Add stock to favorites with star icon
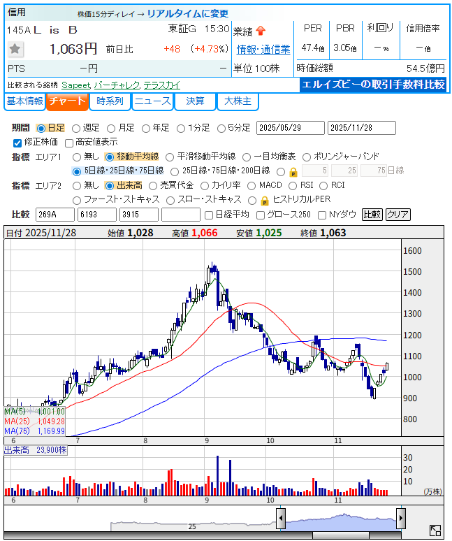This screenshot has width=452, height=541. tap(15, 49)
